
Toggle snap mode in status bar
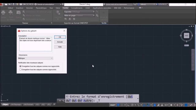(122, 105)
